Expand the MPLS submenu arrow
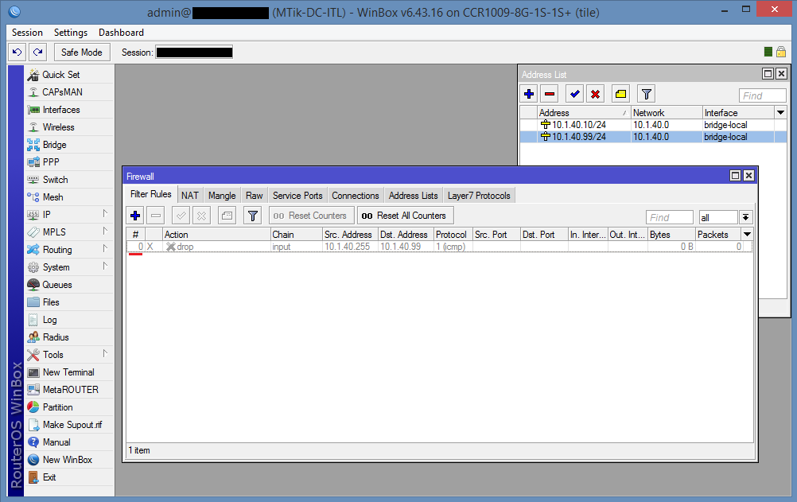This screenshot has width=797, height=502. (x=105, y=232)
